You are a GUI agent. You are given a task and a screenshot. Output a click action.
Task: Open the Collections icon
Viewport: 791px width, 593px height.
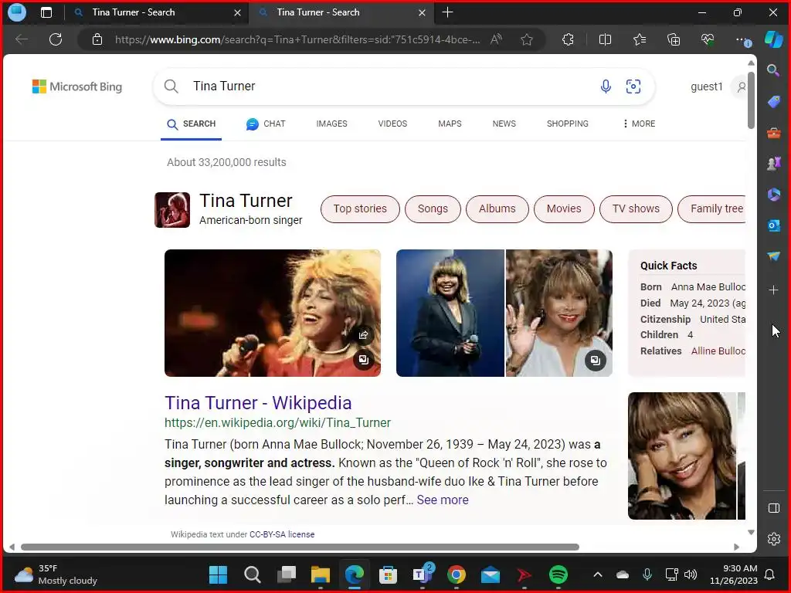click(x=674, y=39)
